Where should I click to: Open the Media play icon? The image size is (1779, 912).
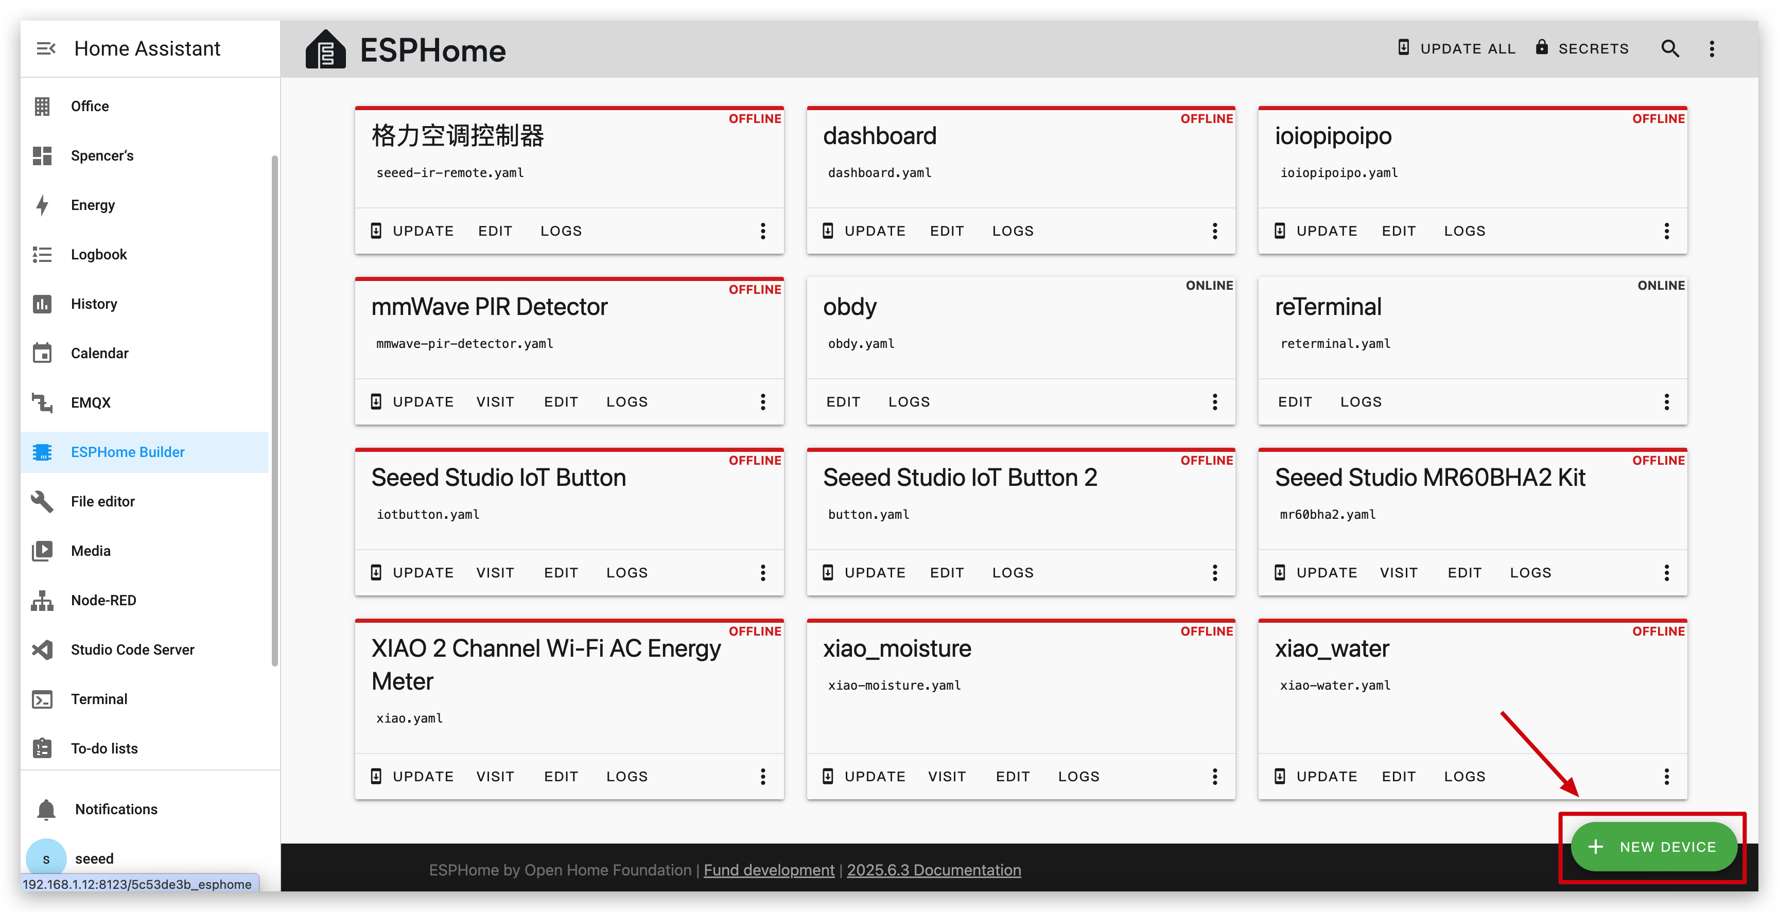click(x=42, y=551)
